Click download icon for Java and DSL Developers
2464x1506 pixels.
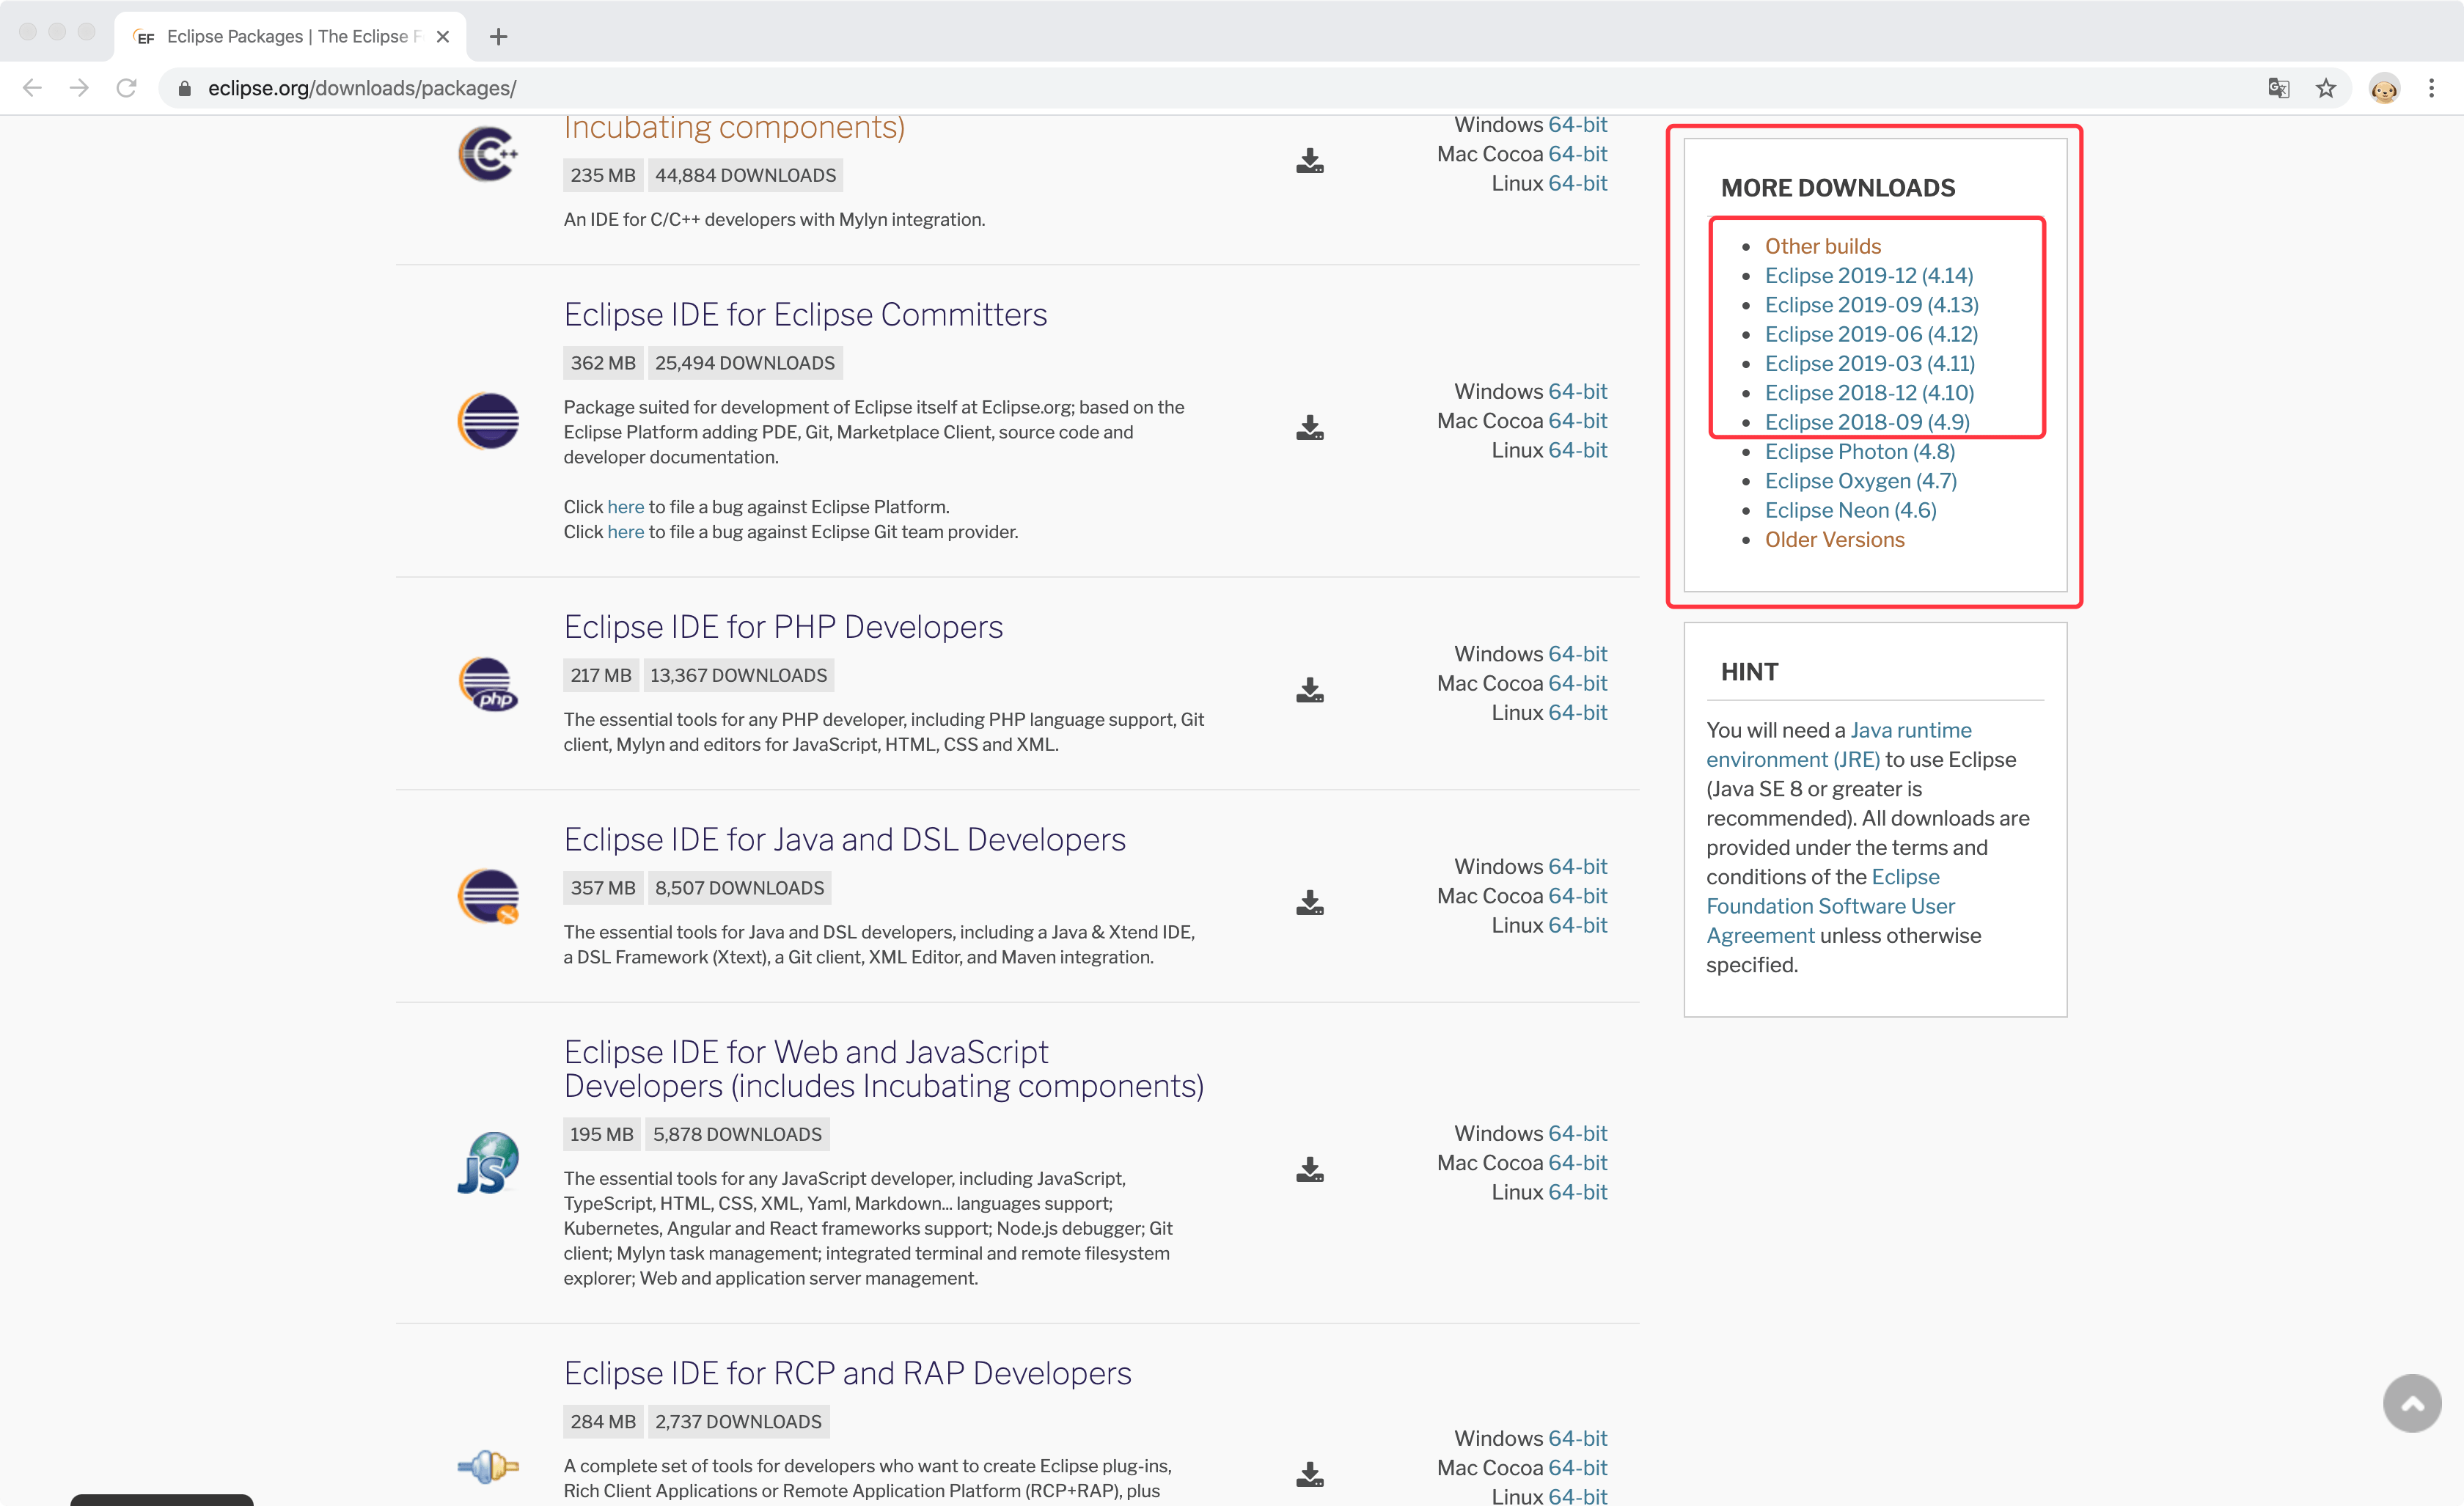point(1309,903)
